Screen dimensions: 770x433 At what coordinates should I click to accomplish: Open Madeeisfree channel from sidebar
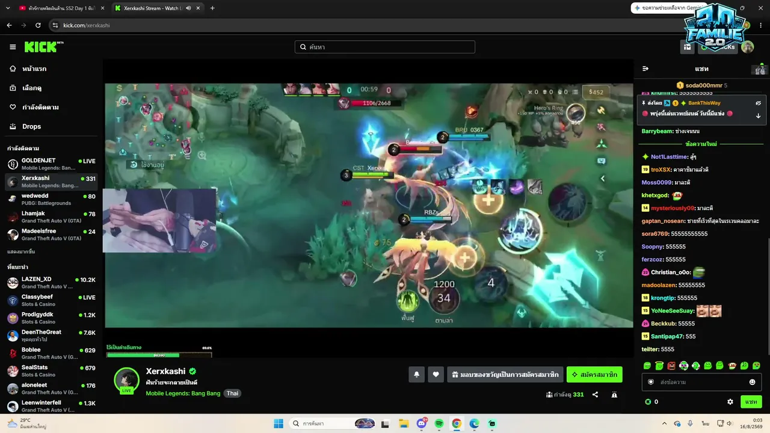(x=51, y=235)
